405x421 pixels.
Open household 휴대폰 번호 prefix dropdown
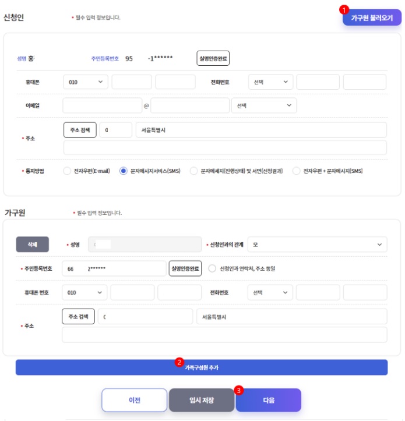[x=84, y=292]
